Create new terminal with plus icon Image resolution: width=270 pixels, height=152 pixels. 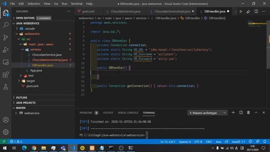[233, 113]
